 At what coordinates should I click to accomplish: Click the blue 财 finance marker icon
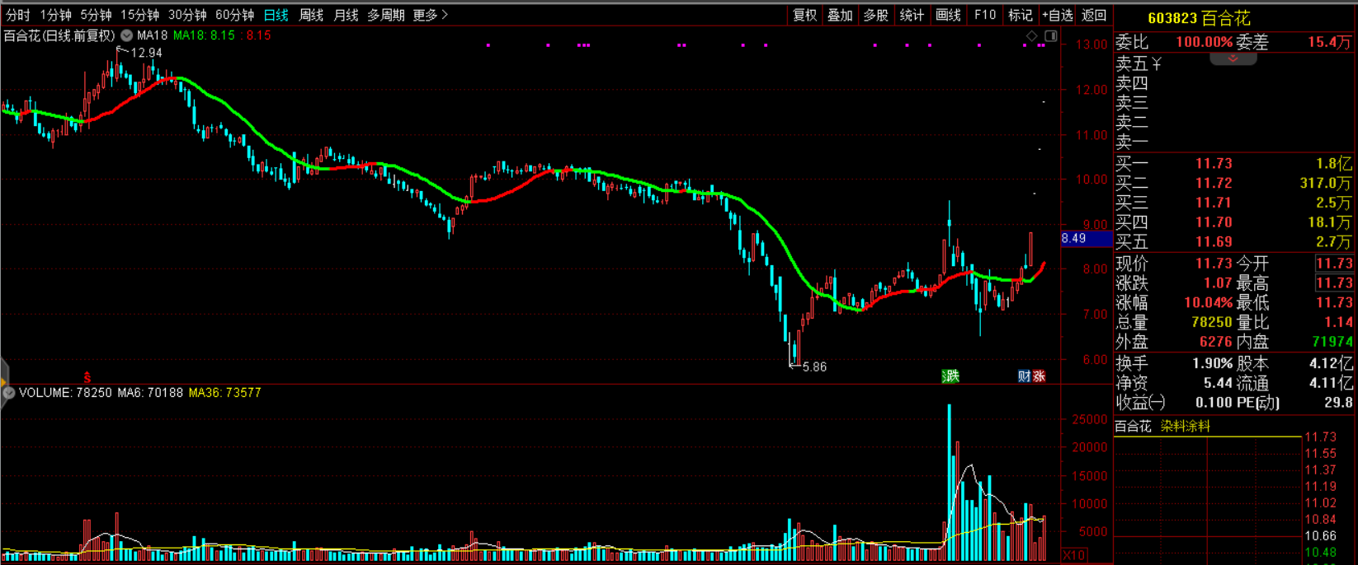coord(1024,376)
